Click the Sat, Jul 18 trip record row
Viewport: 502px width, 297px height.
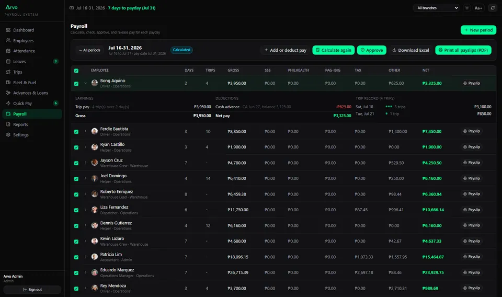[423, 107]
